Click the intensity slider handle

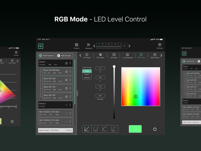pyautogui.click(x=114, y=66)
